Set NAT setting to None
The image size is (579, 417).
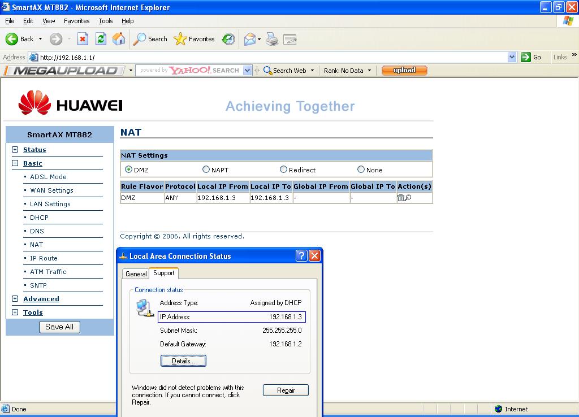click(361, 170)
